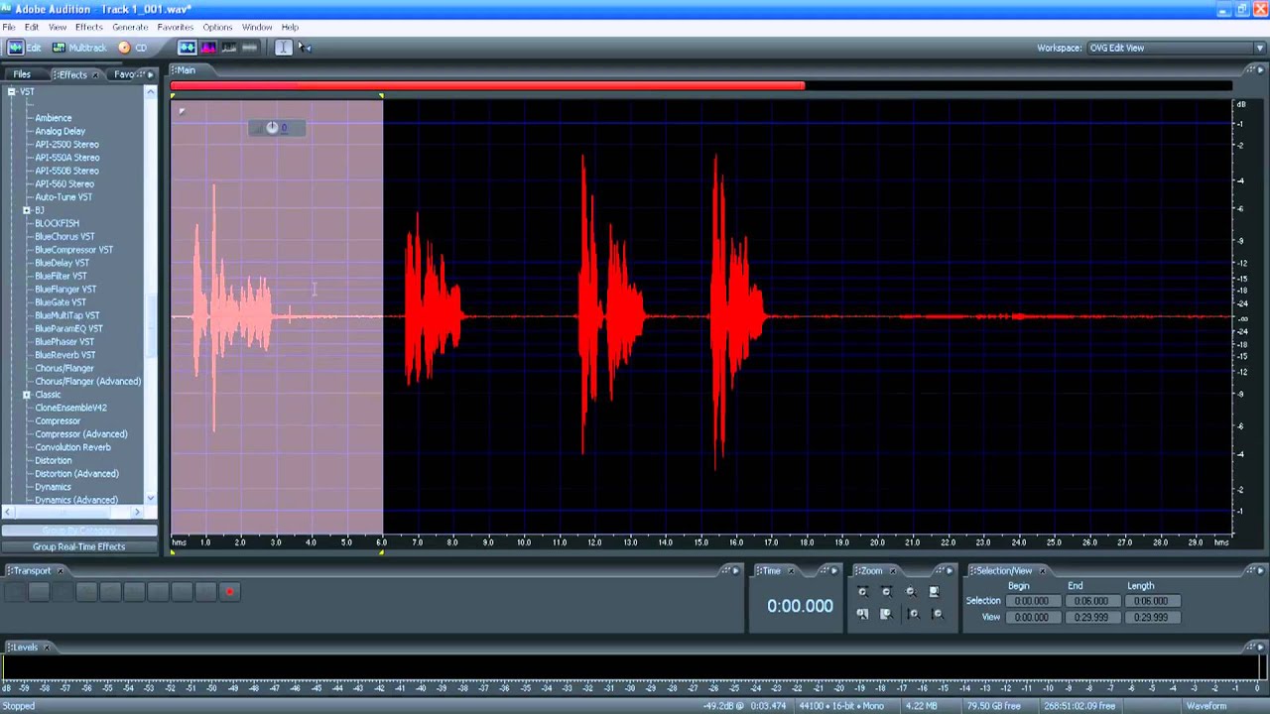Close the Transport panel tab
The width and height of the screenshot is (1270, 714).
coord(60,571)
